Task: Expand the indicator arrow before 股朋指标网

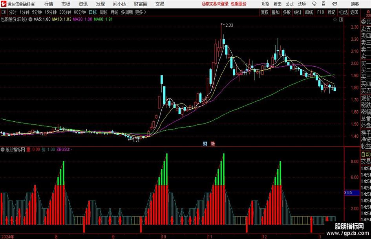Action: 3,150
